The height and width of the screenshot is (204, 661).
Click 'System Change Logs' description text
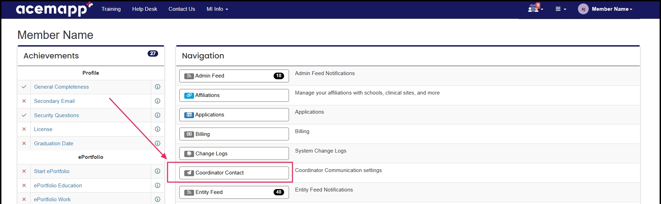(x=321, y=151)
